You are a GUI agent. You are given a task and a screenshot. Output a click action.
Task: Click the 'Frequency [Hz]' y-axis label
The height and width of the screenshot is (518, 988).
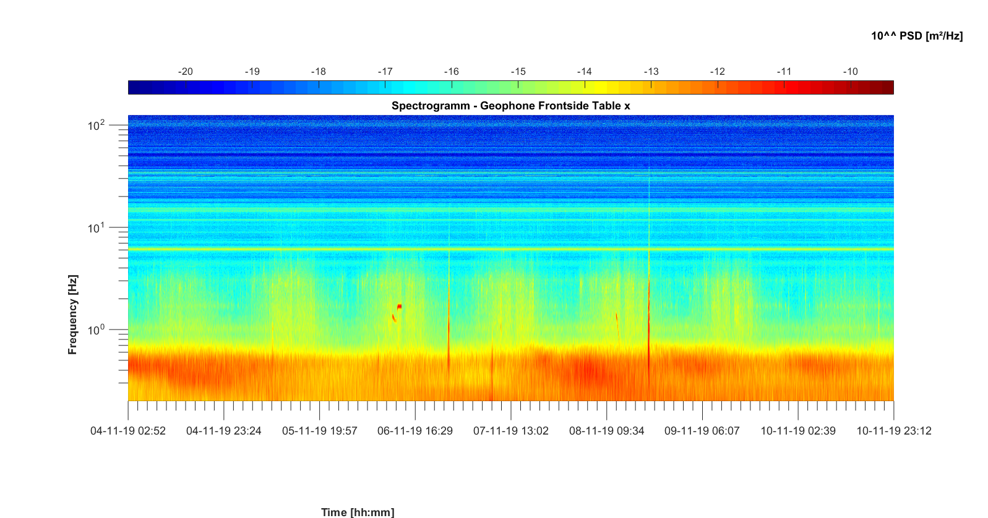coord(73,315)
